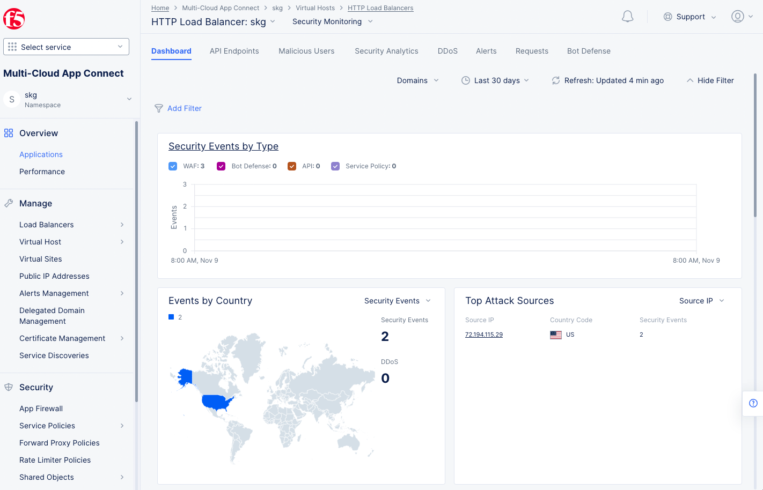This screenshot has width=763, height=490.
Task: Open the grid app selector in Select service
Action: tap(12, 47)
